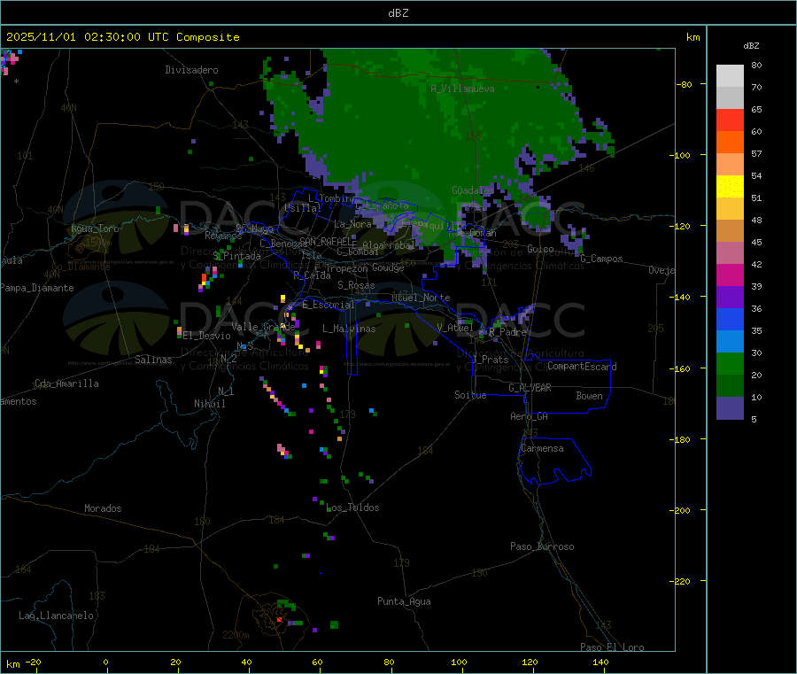This screenshot has width=797, height=674.
Task: Pick the bright green legend color block
Action: click(730, 364)
